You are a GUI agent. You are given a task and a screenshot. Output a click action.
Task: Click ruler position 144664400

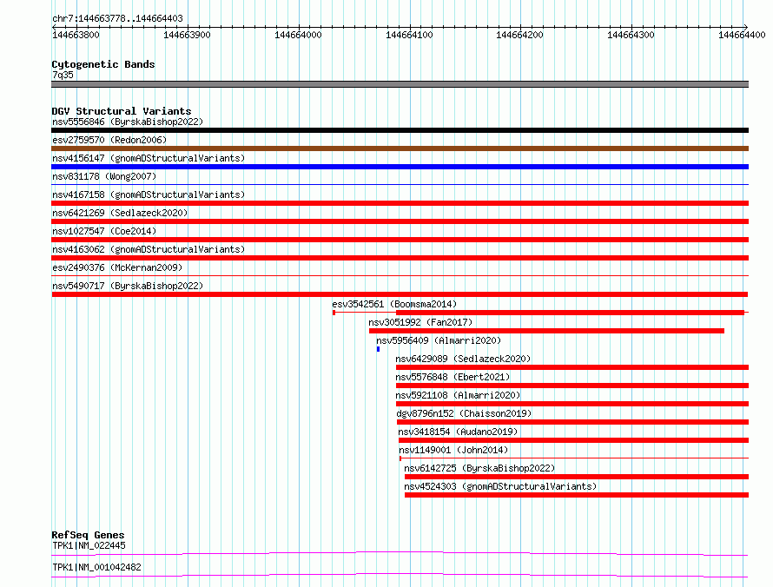tap(742, 35)
